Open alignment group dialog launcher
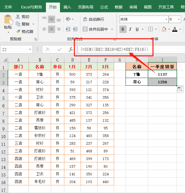185x193 pixels. [114, 39]
